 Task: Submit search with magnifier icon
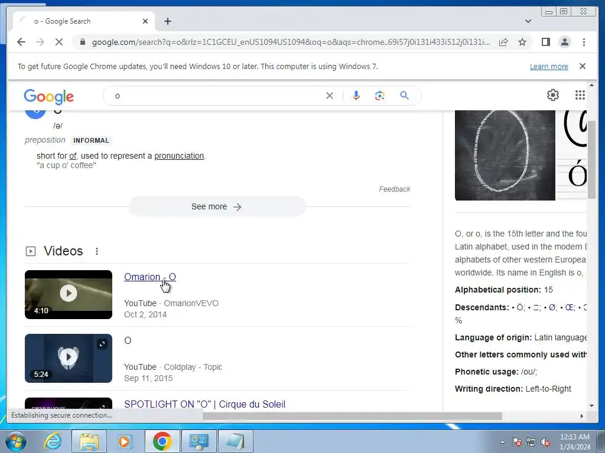[x=404, y=96]
